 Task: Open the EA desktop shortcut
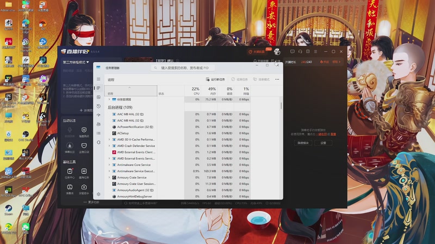(43, 25)
